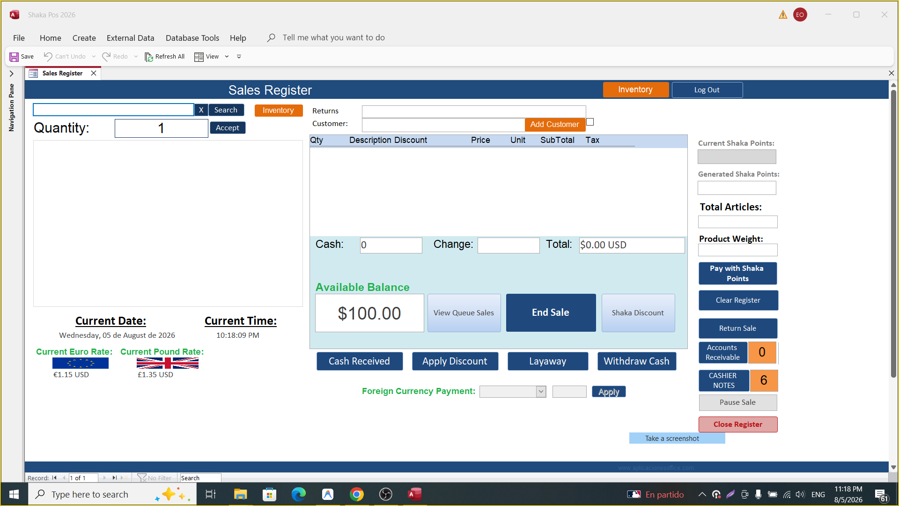Go to last record navigation icon
This screenshot has height=506, width=899.
pos(114,478)
